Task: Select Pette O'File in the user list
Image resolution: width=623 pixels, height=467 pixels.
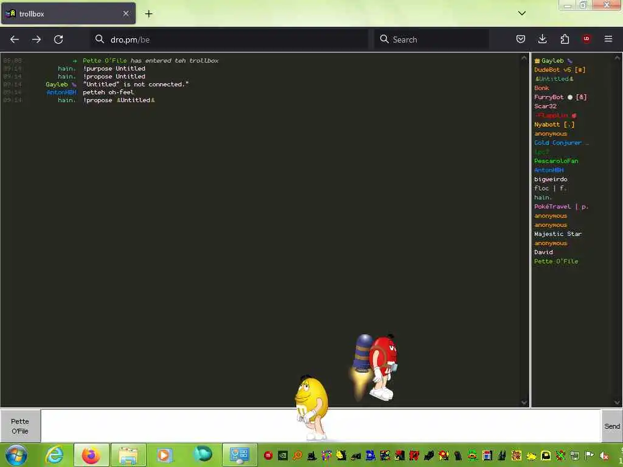Action: (x=556, y=261)
